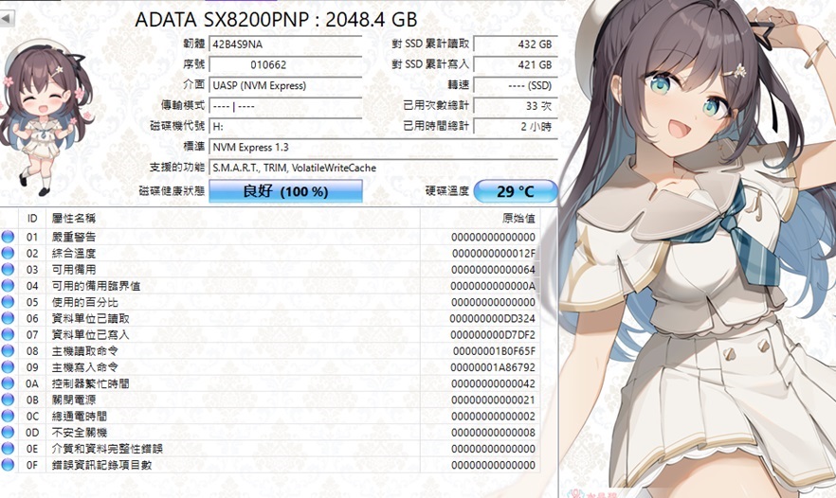Click the disk title ADATA SX8200PNP : 2048.4 GB
This screenshot has height=498, width=836.
pyautogui.click(x=276, y=20)
